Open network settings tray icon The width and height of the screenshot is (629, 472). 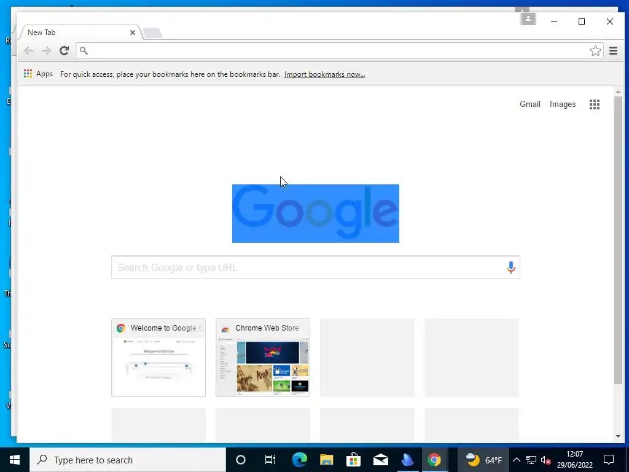531,460
